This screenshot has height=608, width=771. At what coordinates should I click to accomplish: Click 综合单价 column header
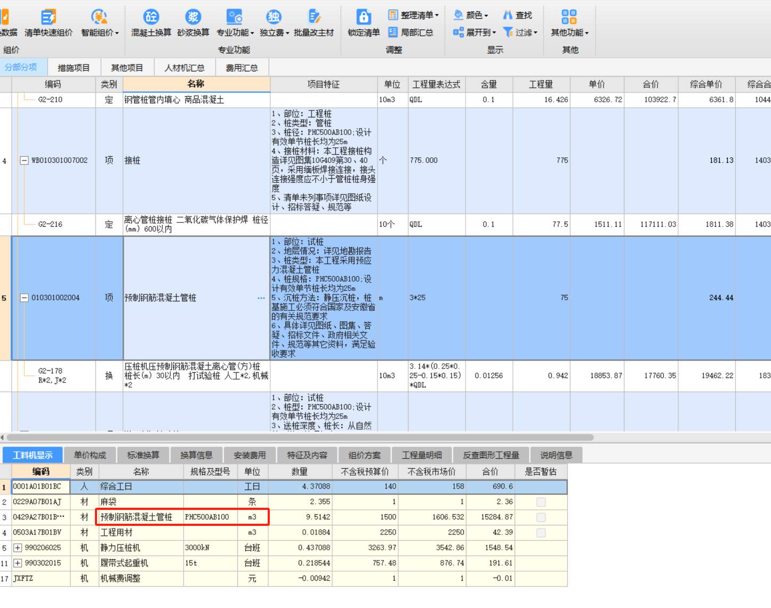point(706,84)
